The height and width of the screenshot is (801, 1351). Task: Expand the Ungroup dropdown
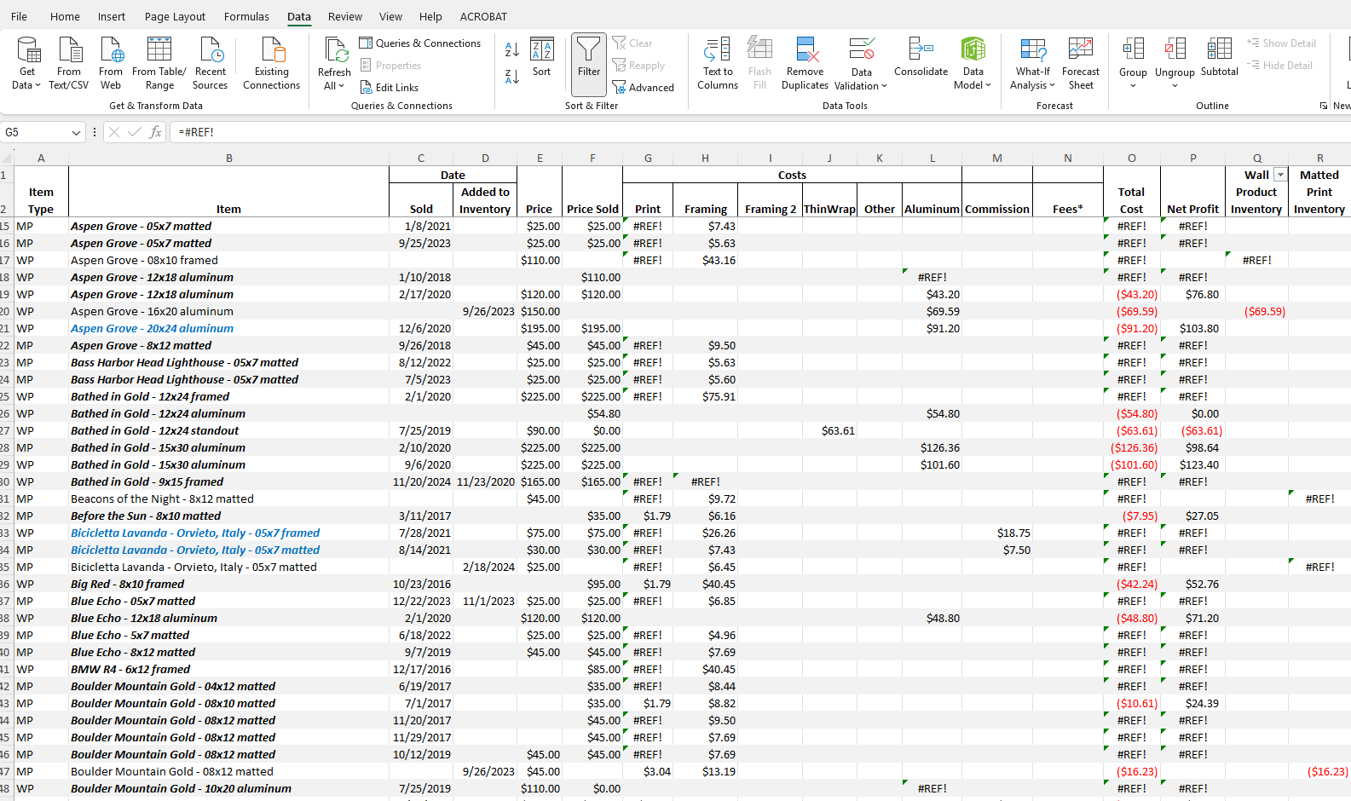click(x=1175, y=86)
